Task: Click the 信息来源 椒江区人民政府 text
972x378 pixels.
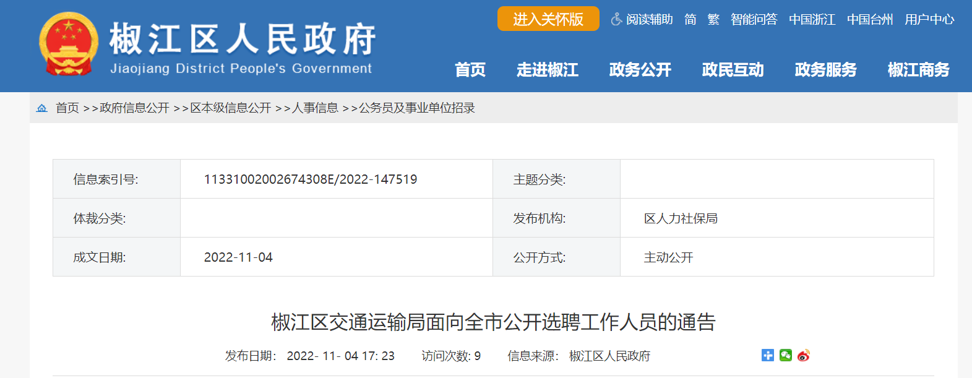Action: tap(579, 356)
